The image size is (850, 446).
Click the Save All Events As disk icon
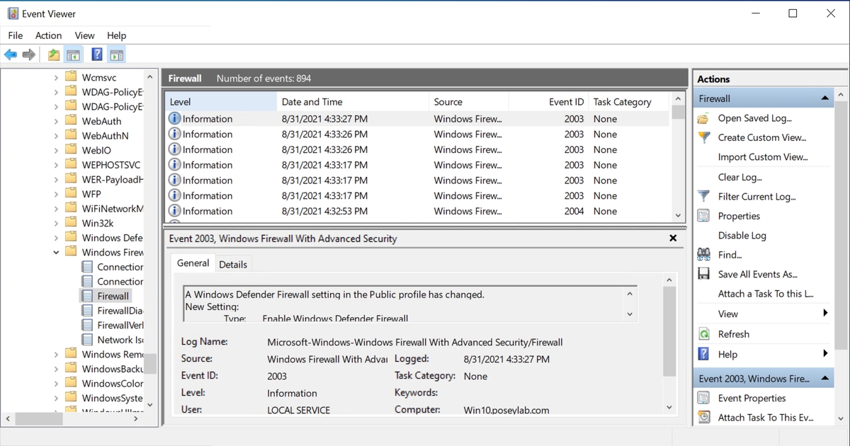click(704, 274)
